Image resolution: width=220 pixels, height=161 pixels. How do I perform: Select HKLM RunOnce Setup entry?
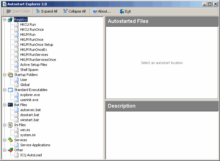37,45
